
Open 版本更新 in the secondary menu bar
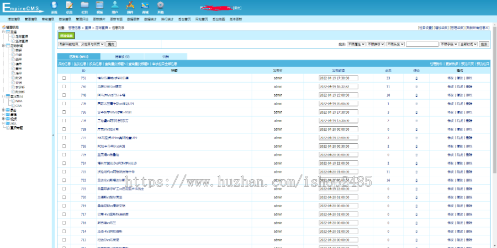tap(235, 19)
